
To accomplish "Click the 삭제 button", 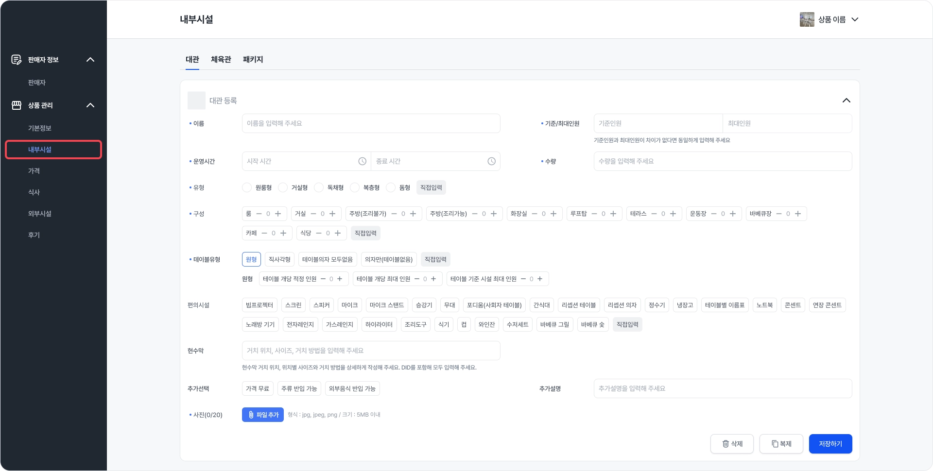I will pyautogui.click(x=732, y=444).
